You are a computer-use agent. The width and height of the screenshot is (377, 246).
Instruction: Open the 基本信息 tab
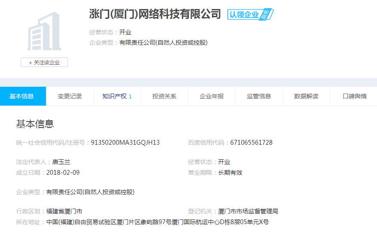(22, 96)
